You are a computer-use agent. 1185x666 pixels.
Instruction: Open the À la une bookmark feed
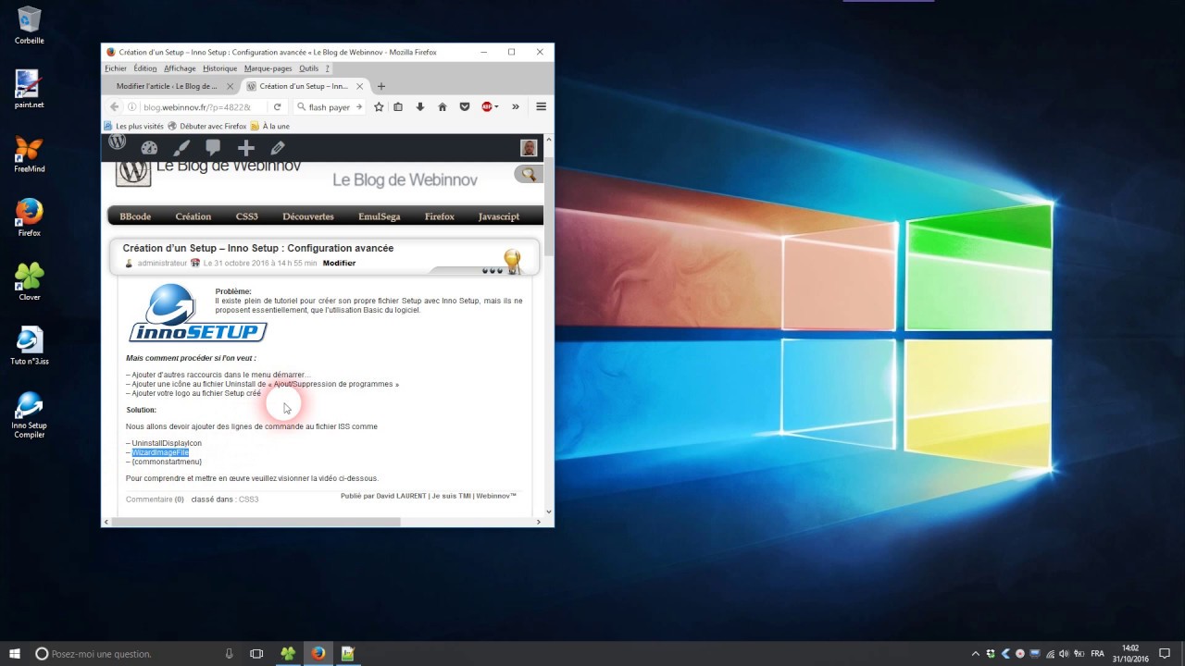click(269, 126)
